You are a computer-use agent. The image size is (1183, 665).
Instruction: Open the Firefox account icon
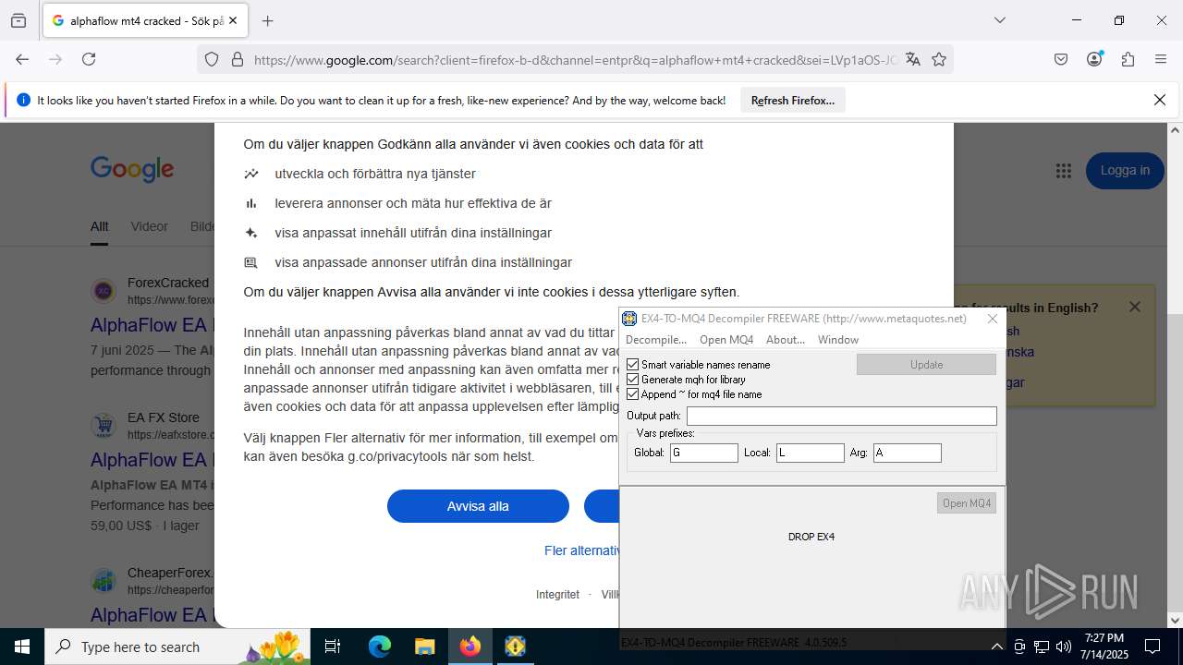[x=1094, y=59]
